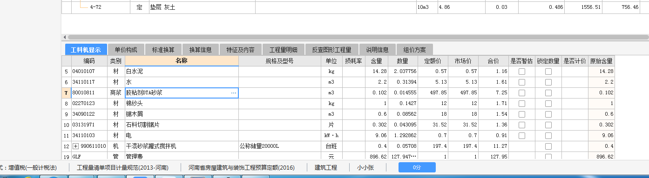Select the 工程量明细 tab
This screenshot has width=649, height=178.
click(283, 50)
